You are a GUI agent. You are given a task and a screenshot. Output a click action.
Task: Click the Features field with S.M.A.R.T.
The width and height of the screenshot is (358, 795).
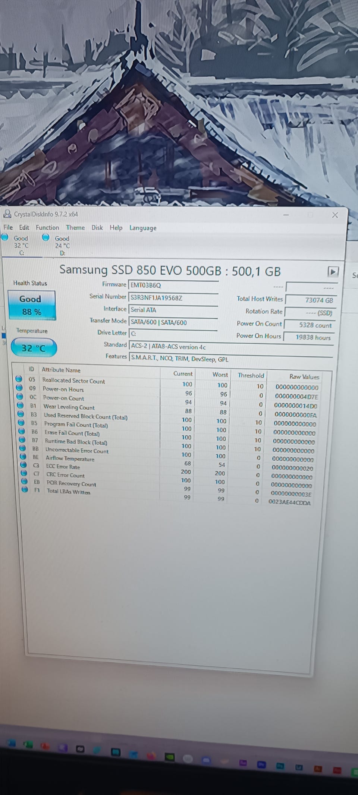click(230, 359)
